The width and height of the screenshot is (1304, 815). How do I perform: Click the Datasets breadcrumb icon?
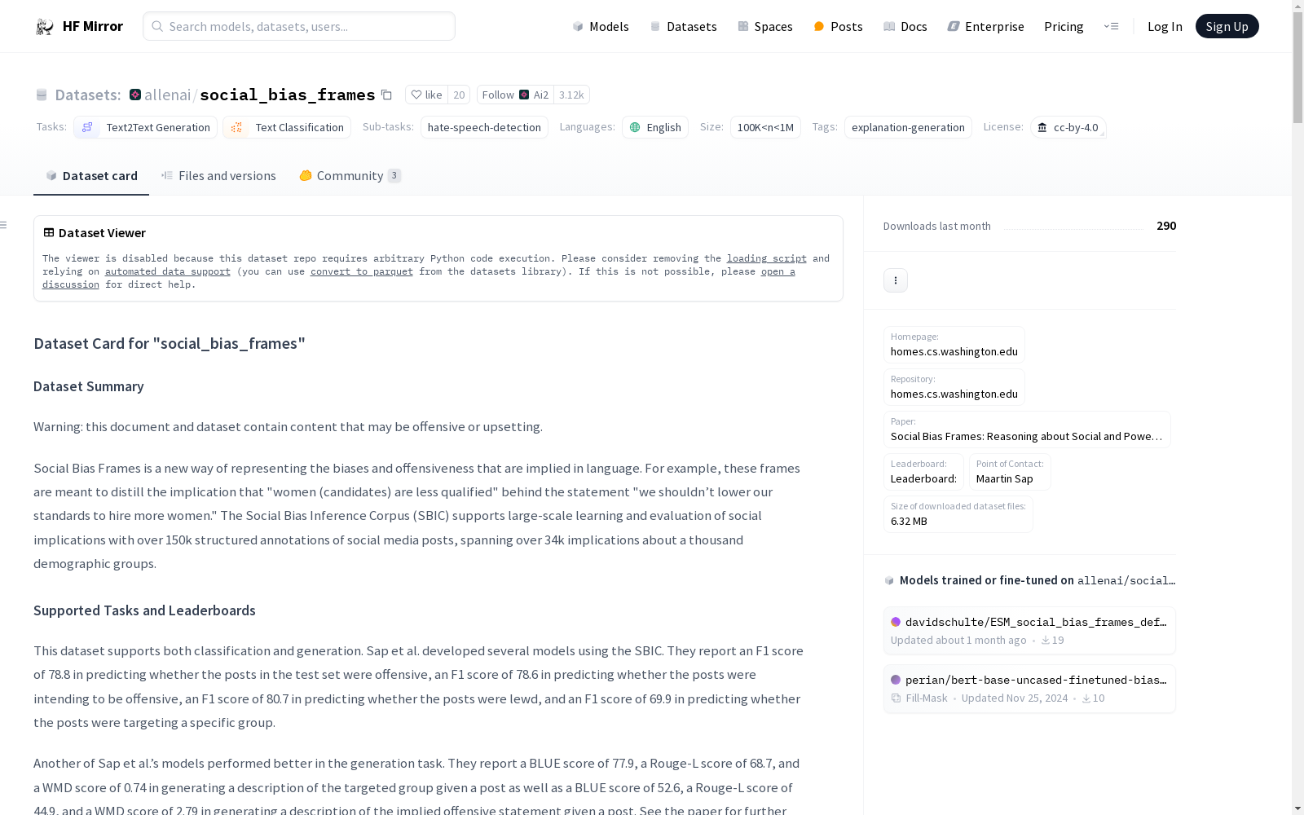point(42,95)
